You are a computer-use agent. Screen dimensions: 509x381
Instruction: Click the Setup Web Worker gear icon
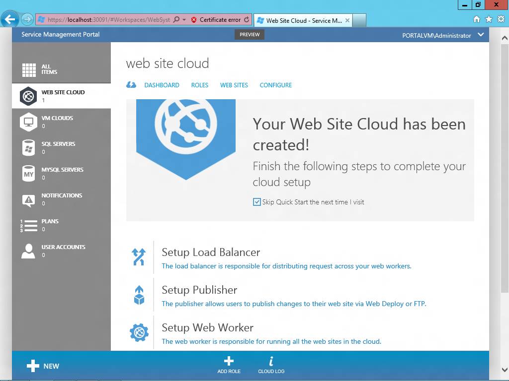[x=139, y=332]
